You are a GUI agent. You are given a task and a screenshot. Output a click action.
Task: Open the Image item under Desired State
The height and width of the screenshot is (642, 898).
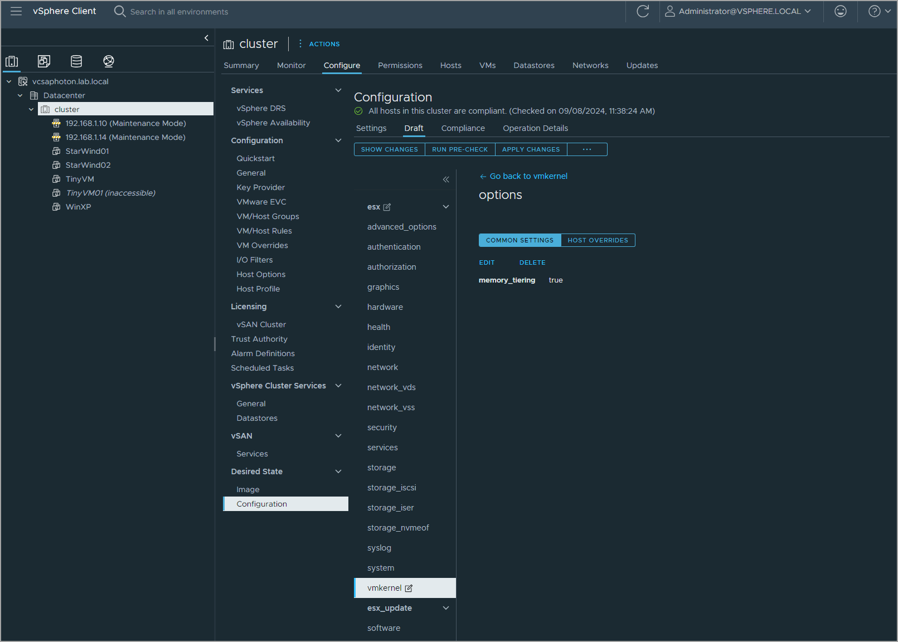248,489
